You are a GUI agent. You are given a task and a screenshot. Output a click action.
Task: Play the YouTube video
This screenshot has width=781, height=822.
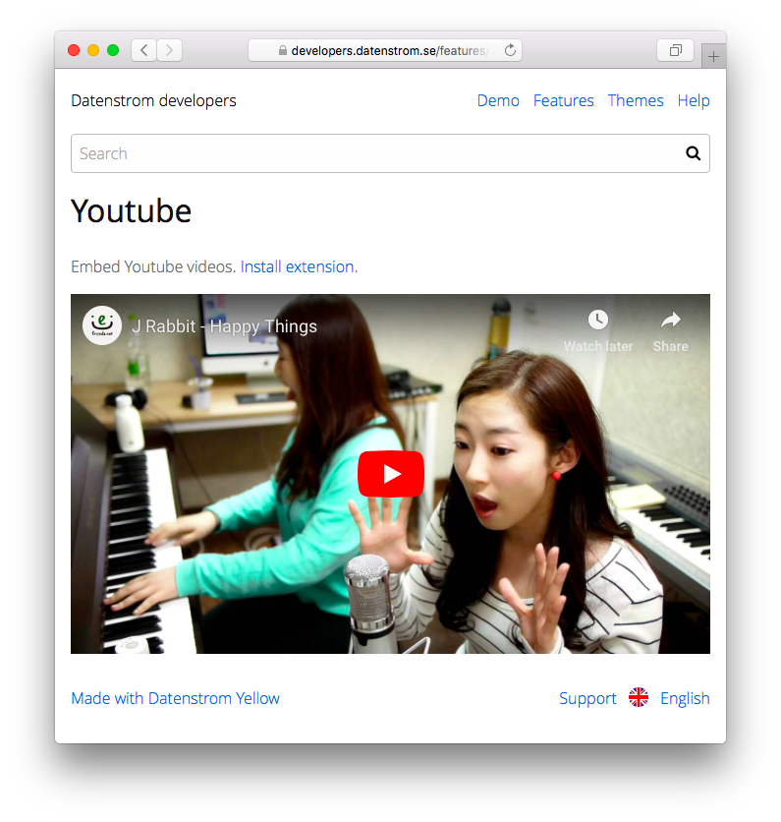click(x=390, y=474)
